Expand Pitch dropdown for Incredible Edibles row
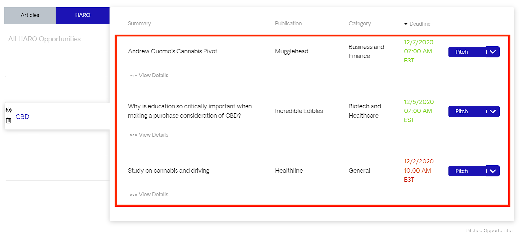 click(x=493, y=111)
